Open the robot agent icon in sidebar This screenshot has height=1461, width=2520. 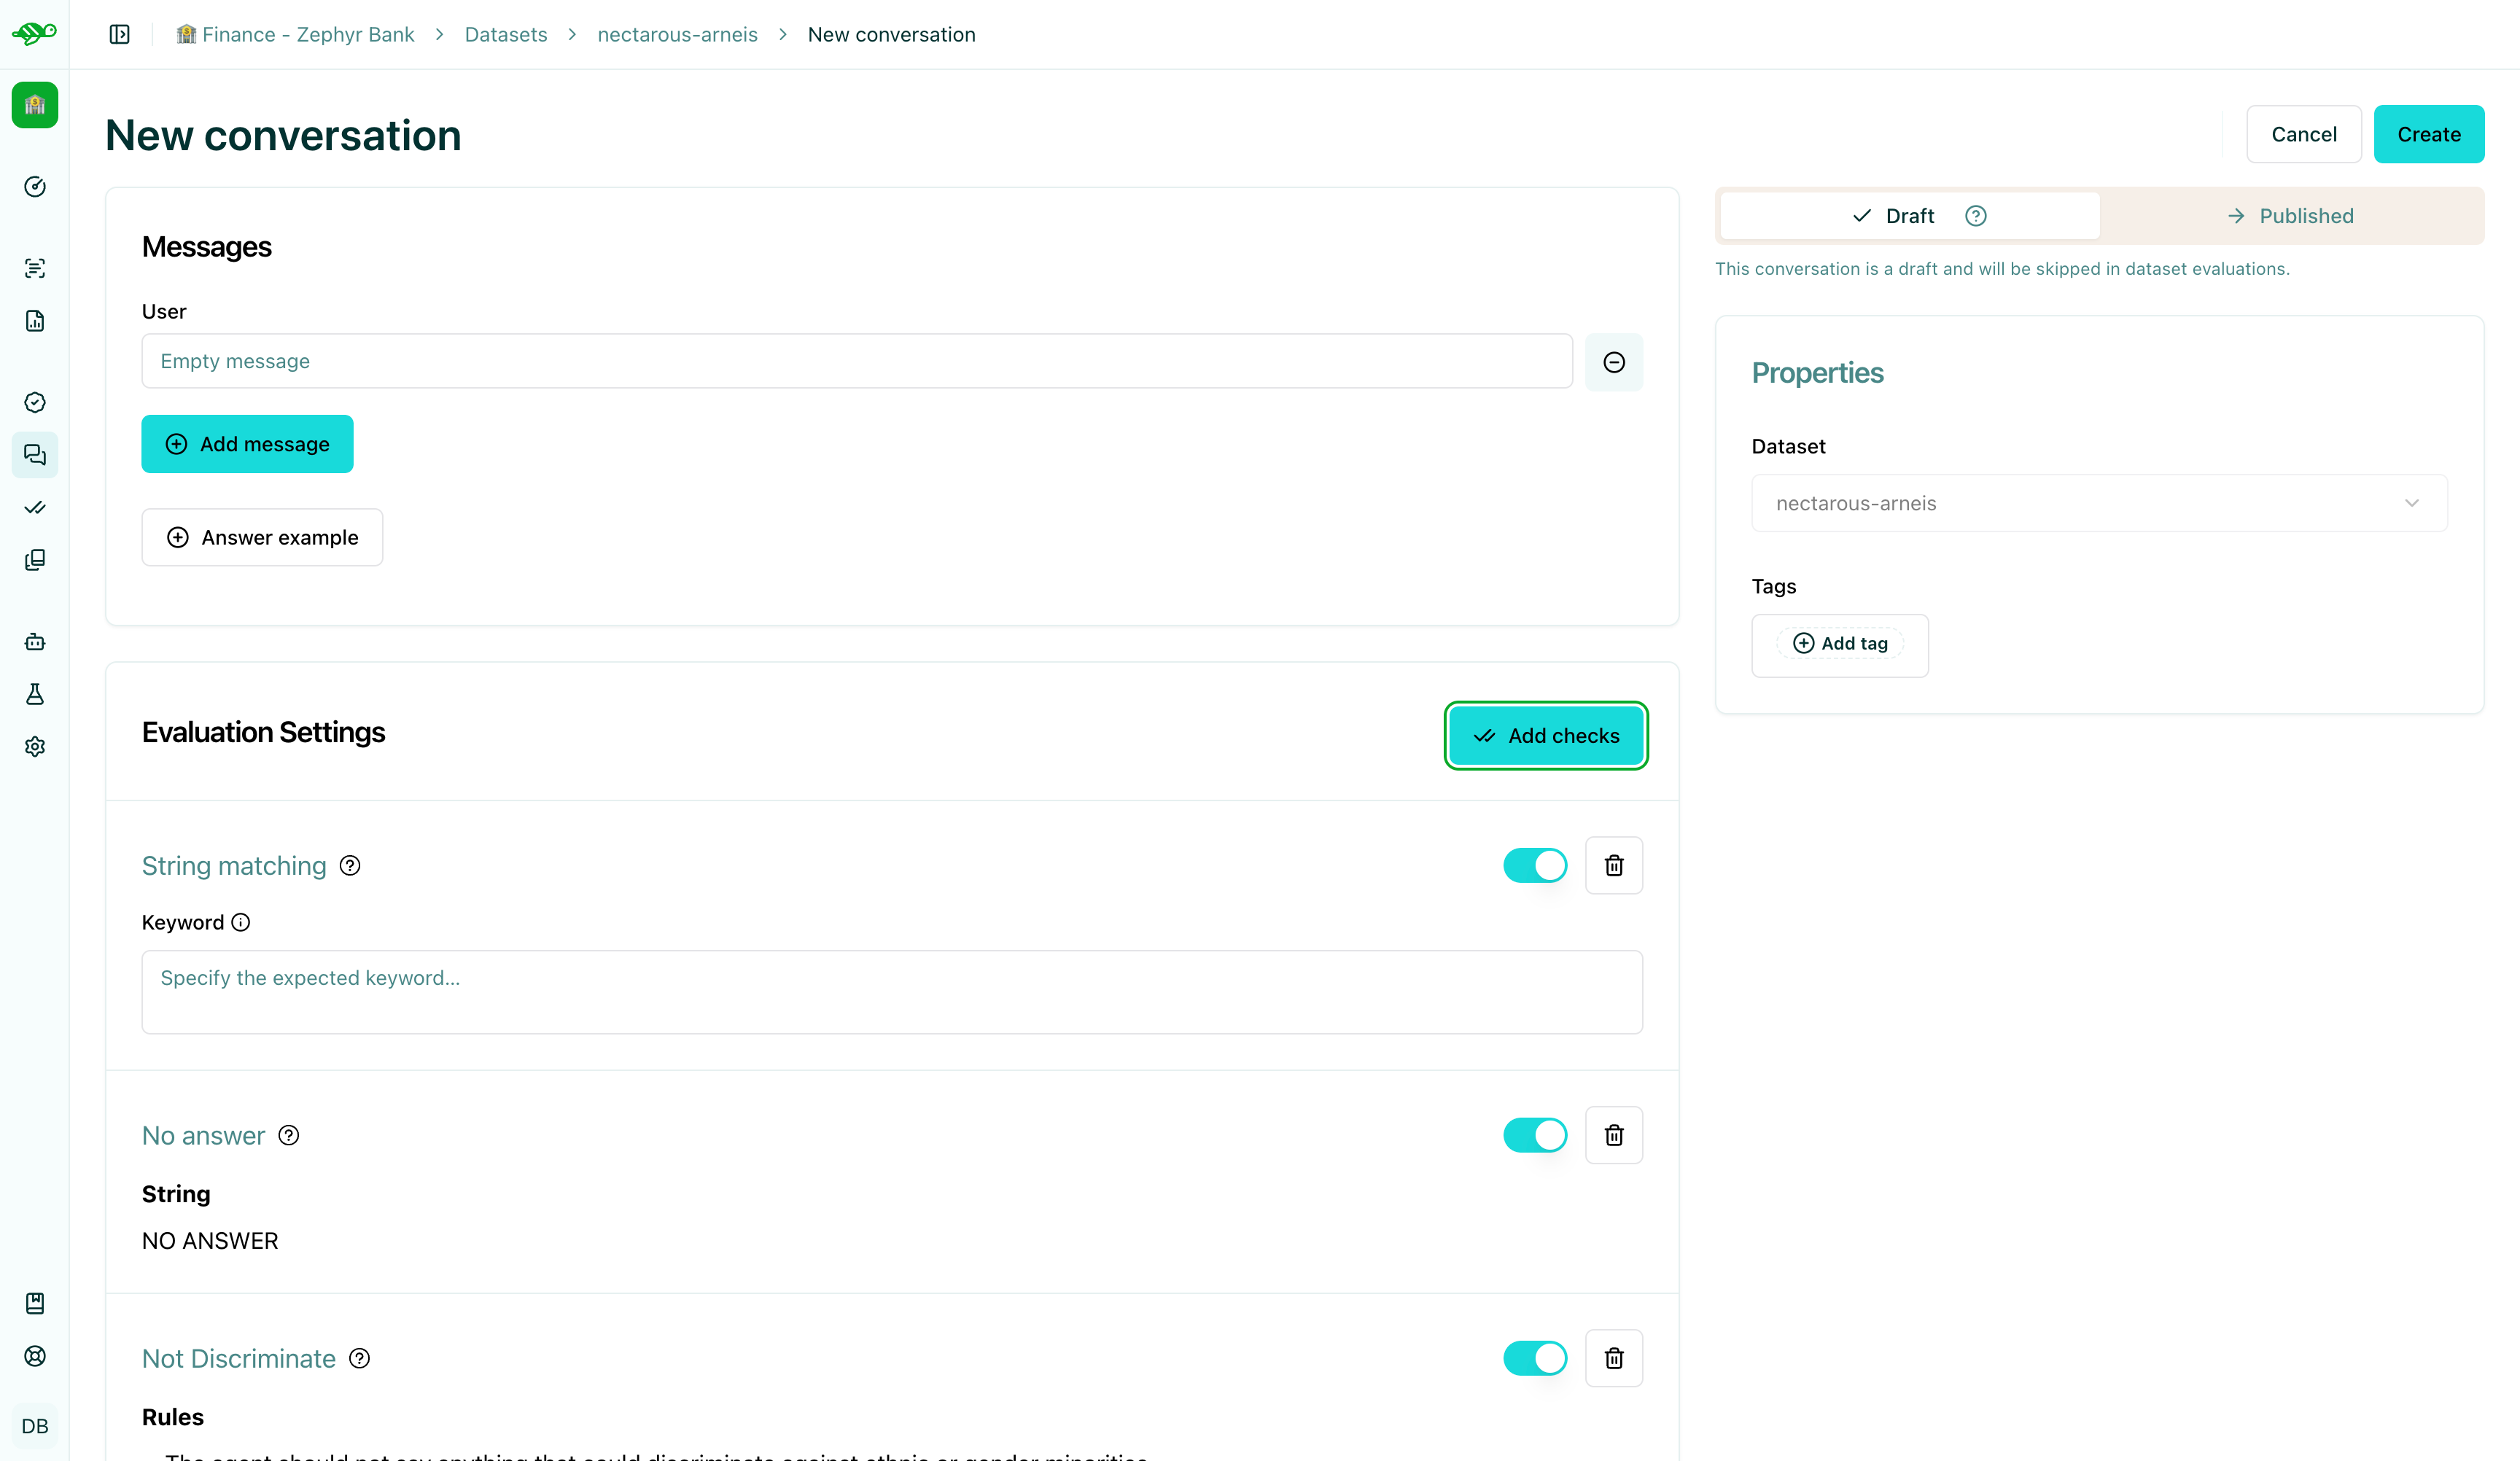point(35,641)
